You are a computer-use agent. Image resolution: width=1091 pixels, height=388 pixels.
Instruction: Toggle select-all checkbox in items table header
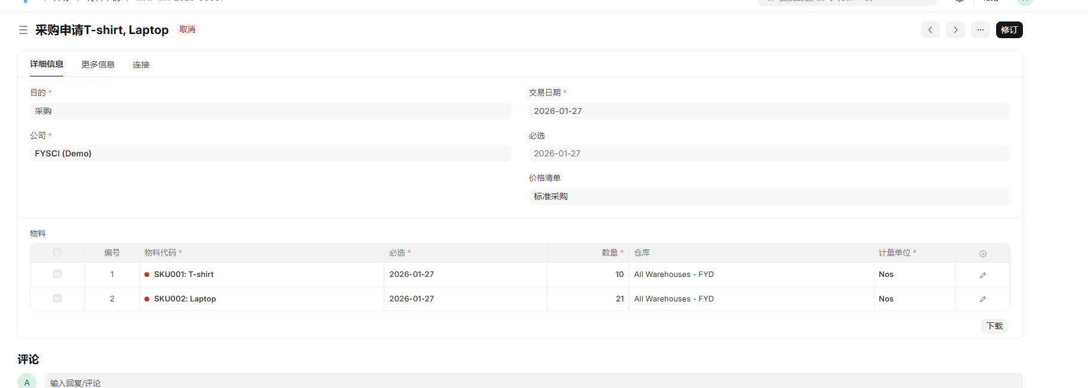pyautogui.click(x=57, y=252)
